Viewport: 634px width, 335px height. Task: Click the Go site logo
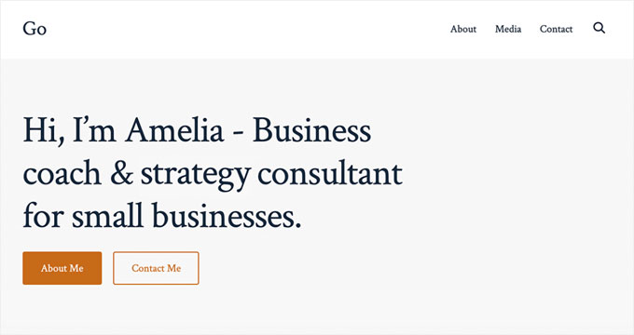(34, 29)
